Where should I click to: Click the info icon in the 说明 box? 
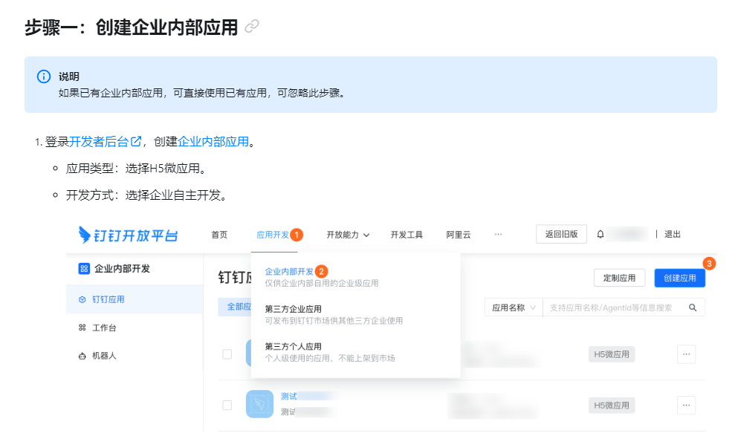coord(44,76)
